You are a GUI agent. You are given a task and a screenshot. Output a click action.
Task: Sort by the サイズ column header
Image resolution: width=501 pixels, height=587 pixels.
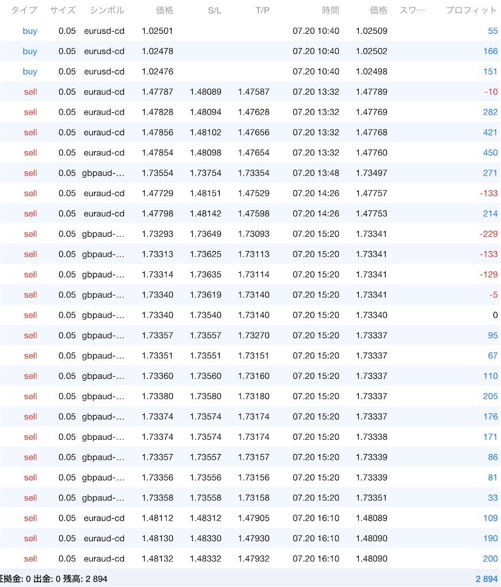point(63,10)
